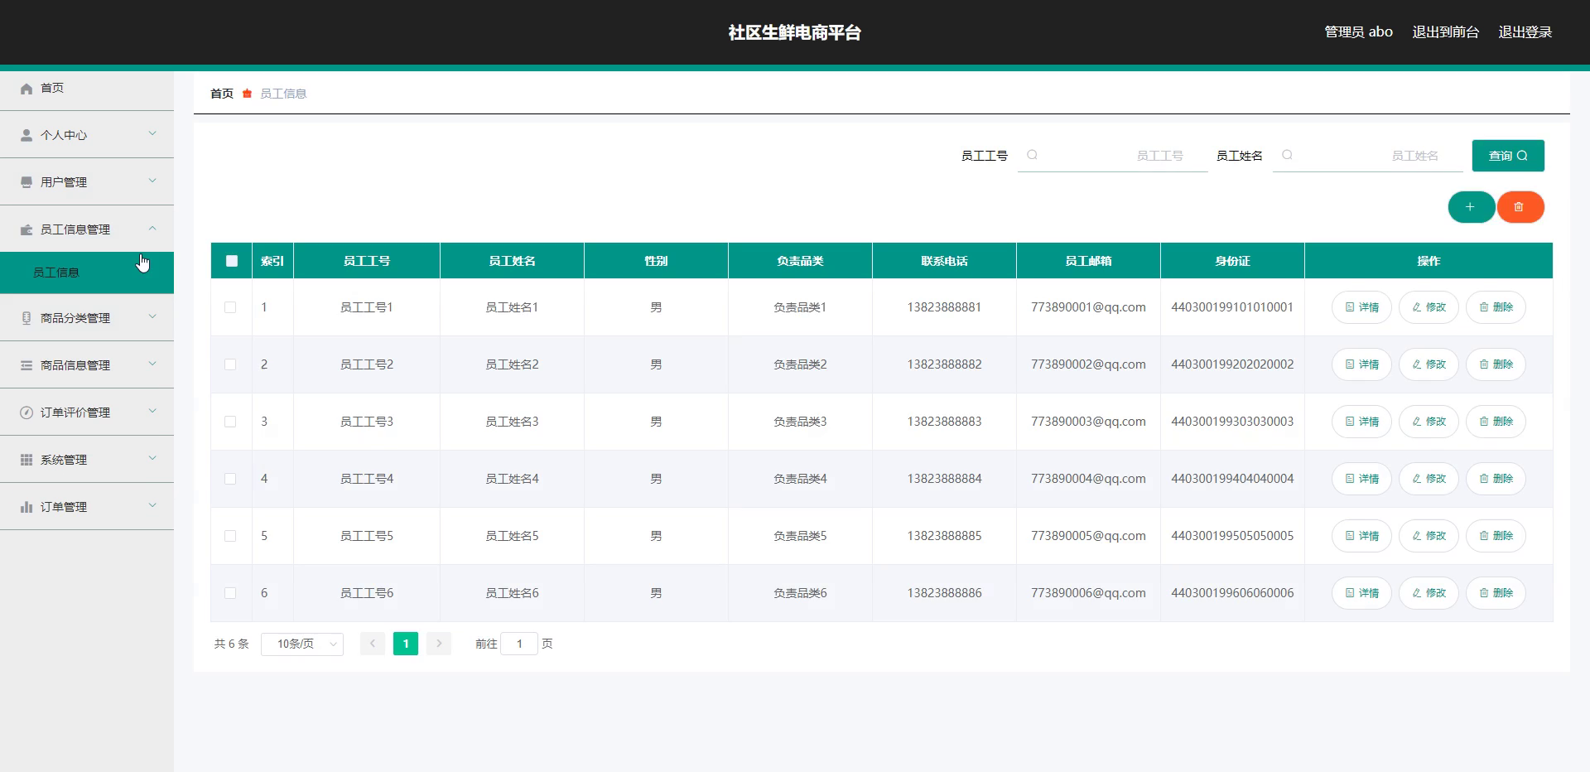Check the box for row 6
Image resolution: width=1590 pixels, height=772 pixels.
[230, 593]
